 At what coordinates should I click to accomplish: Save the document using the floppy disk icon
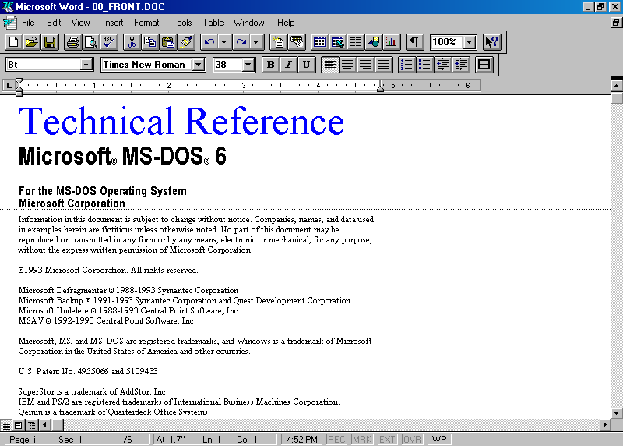click(x=50, y=42)
